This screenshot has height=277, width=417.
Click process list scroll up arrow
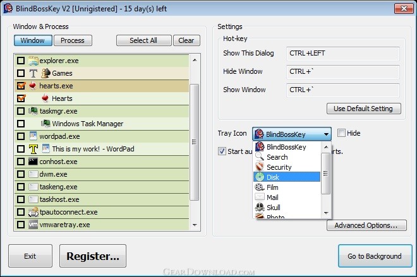195,61
